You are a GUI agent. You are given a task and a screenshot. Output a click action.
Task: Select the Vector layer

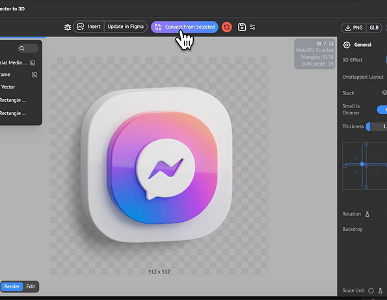coord(8,87)
